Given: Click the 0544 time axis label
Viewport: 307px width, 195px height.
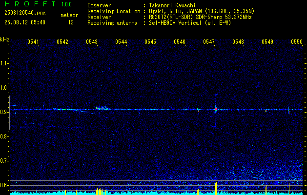Looking at the screenshot, I should 121,42.
